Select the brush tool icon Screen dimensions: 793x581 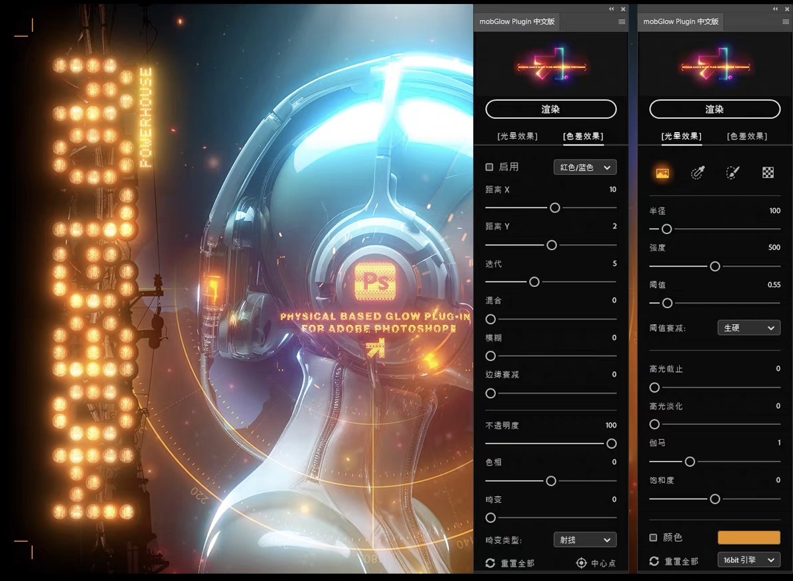732,172
